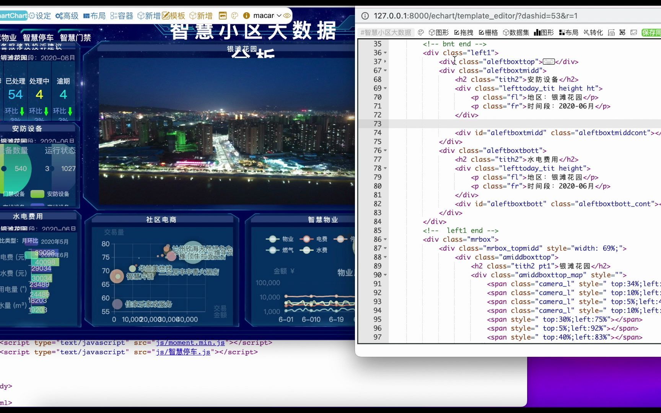Screen dimensions: 661x413
Task: Switch to 智慧停车 dashboard tab
Action: (x=38, y=37)
